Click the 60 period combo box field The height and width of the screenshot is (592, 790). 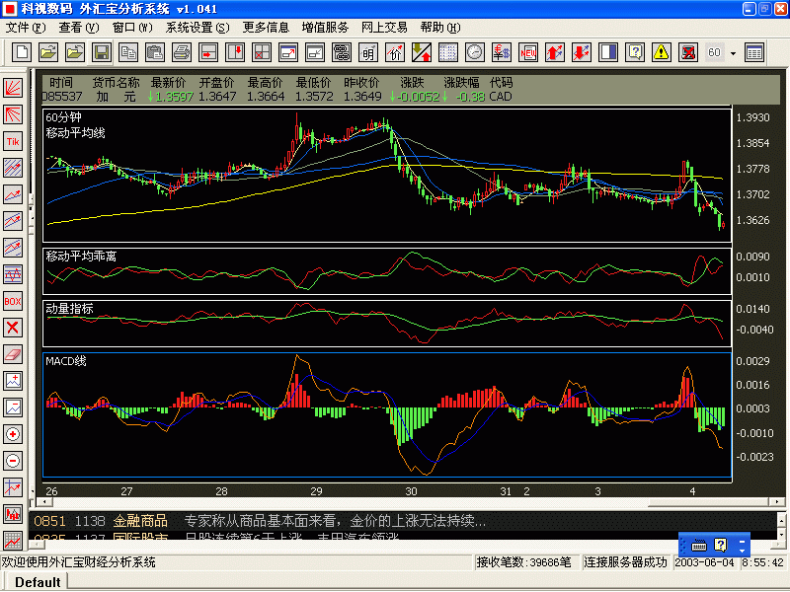pos(715,53)
